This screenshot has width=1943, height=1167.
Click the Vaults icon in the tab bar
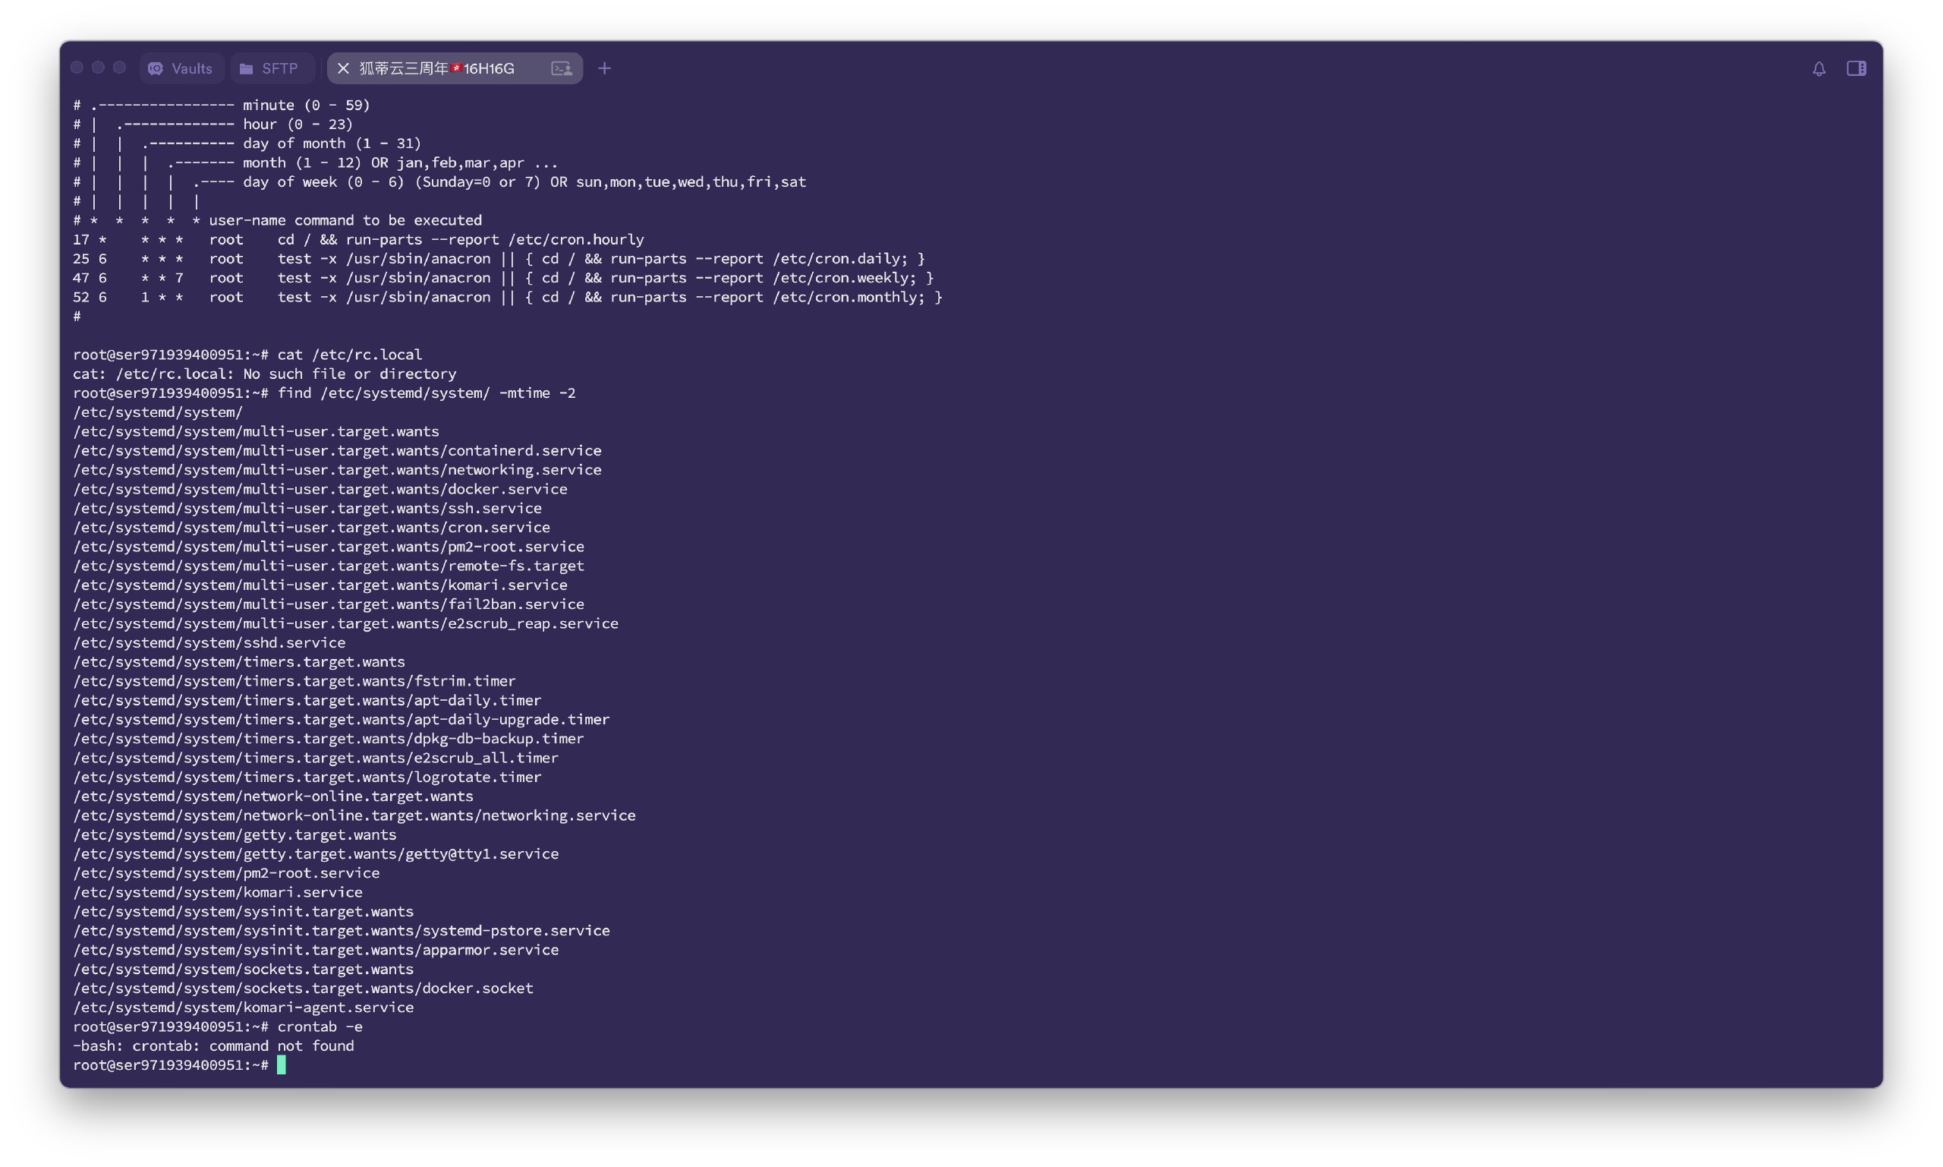156,68
